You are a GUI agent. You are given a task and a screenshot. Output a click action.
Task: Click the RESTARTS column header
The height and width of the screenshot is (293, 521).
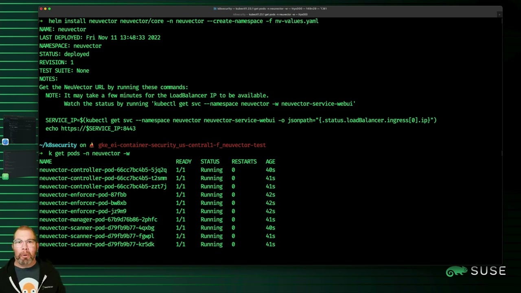tap(244, 162)
